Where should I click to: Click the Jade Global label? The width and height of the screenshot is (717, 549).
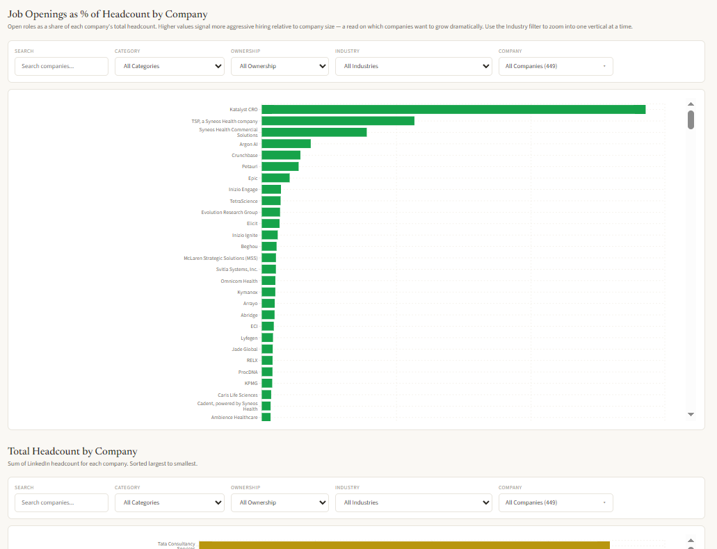click(x=245, y=350)
